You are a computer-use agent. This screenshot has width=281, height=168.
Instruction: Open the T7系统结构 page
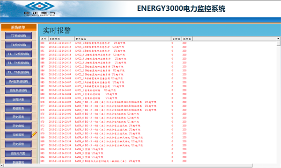click(18, 36)
